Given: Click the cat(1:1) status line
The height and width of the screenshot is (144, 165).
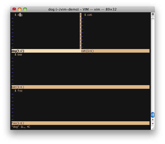Looking at the screenshot, I should (115, 51).
